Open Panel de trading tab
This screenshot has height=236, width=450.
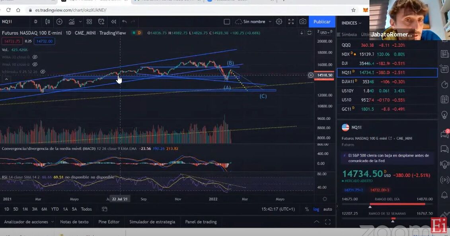pyautogui.click(x=201, y=222)
